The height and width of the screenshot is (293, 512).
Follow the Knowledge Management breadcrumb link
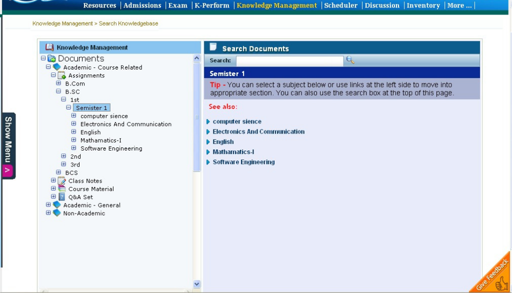(62, 23)
